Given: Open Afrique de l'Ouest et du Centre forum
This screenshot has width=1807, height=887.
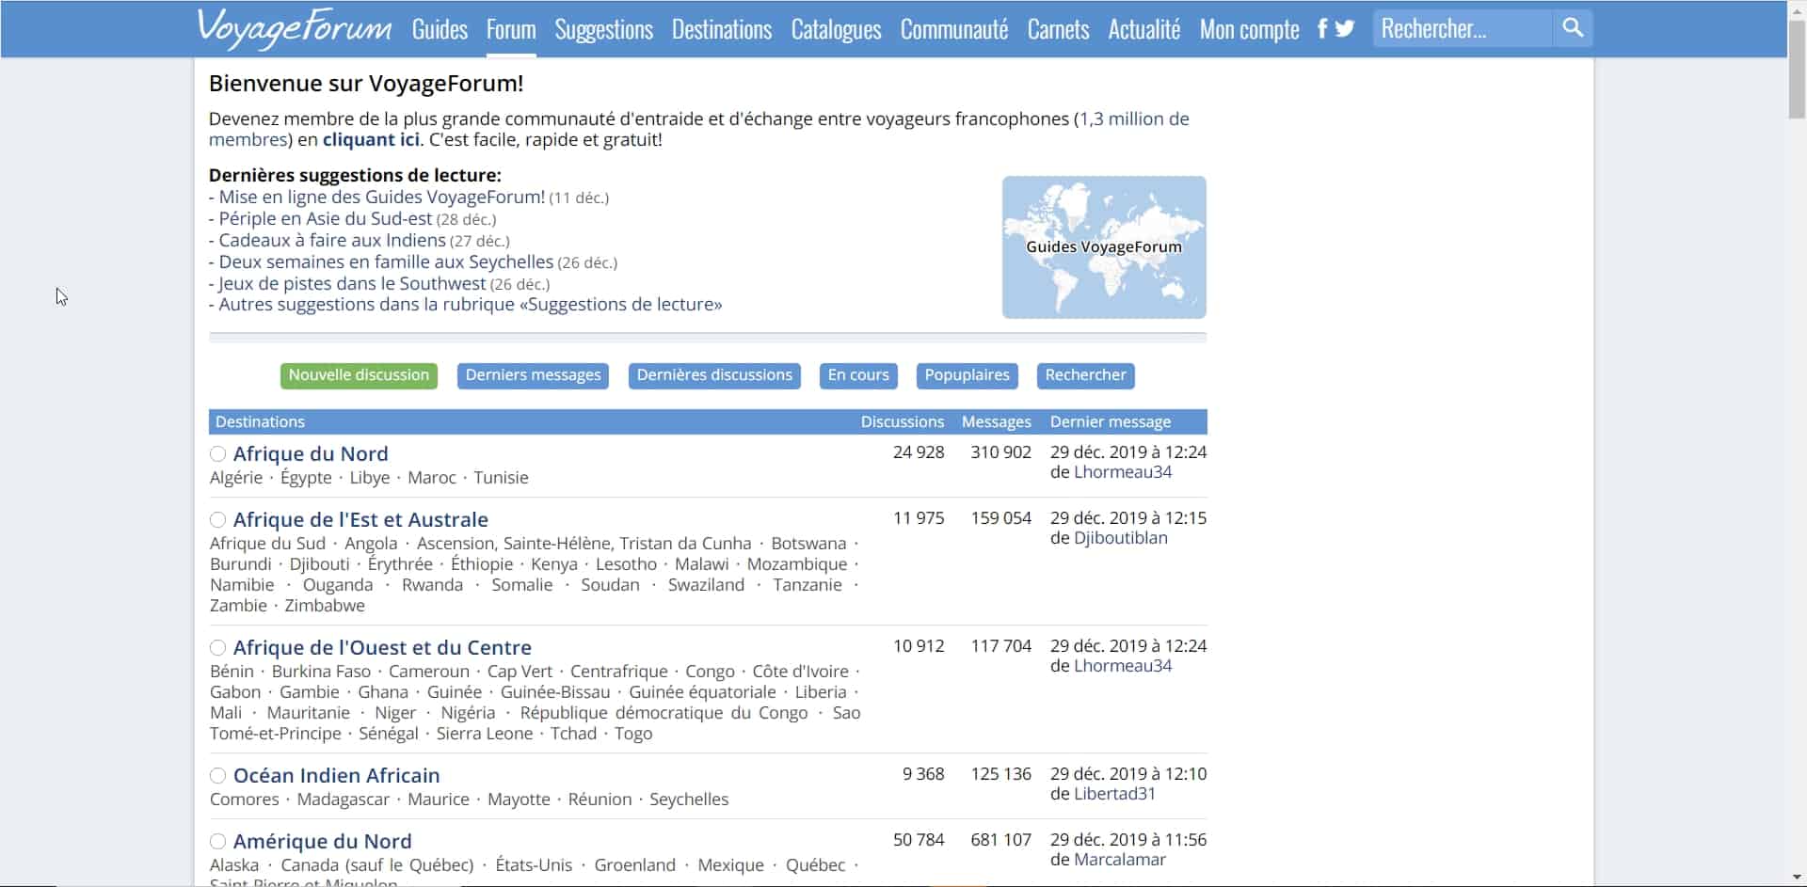Looking at the screenshot, I should pos(382,648).
